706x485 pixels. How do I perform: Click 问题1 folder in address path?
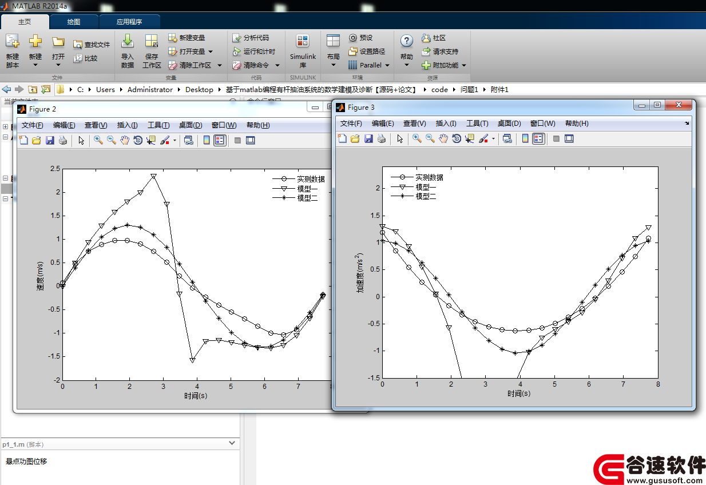click(469, 90)
